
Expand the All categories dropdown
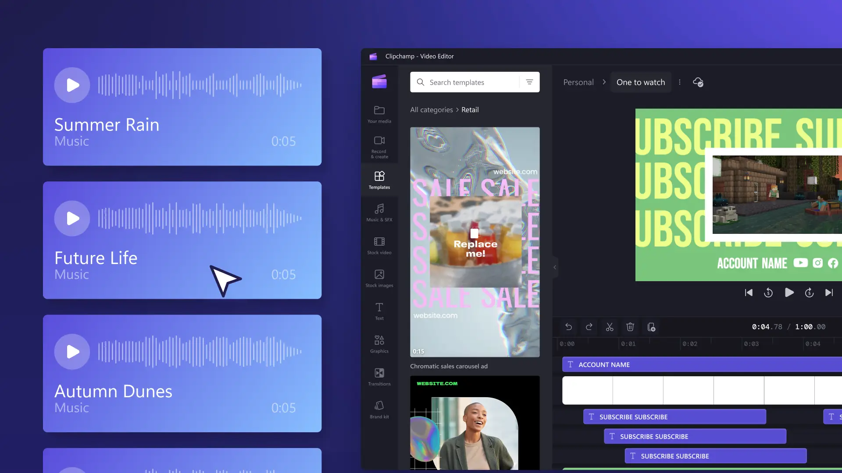(432, 110)
